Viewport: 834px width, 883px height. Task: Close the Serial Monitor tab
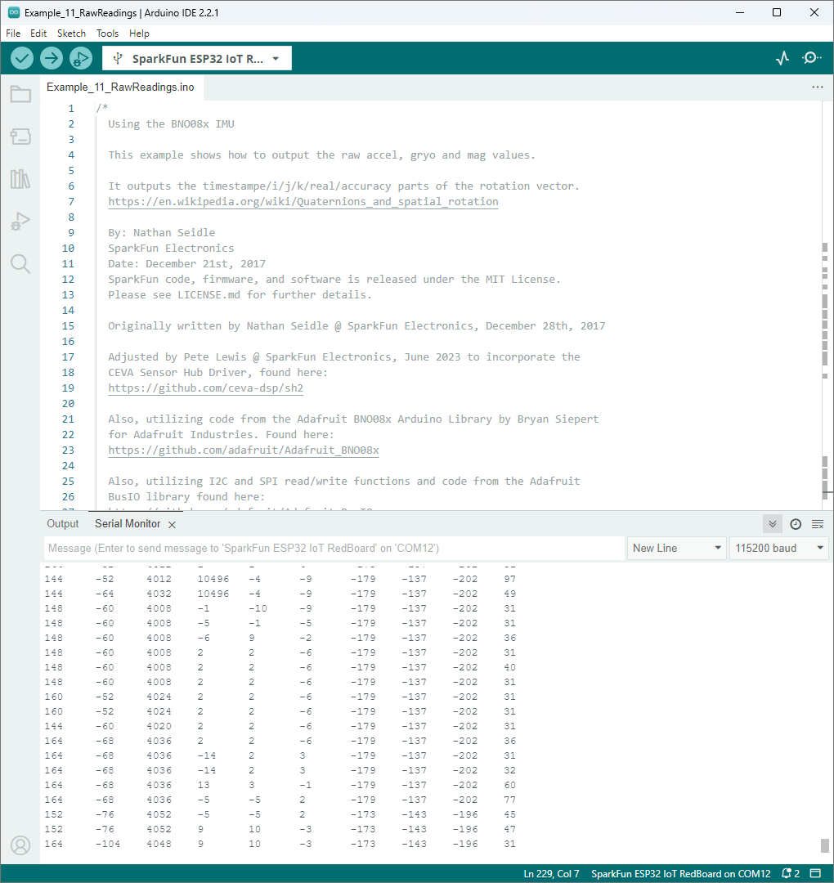pos(173,525)
